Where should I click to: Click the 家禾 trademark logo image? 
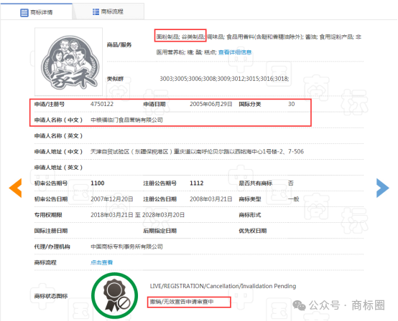tap(69, 62)
